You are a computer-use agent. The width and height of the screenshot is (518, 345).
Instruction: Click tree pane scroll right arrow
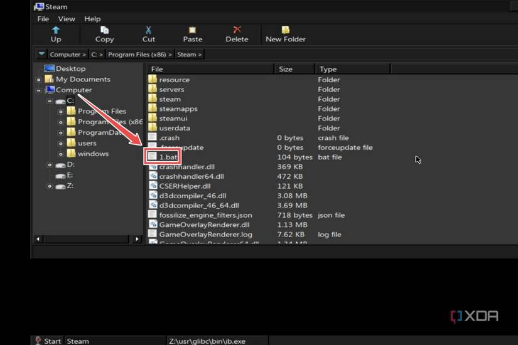pyautogui.click(x=137, y=239)
